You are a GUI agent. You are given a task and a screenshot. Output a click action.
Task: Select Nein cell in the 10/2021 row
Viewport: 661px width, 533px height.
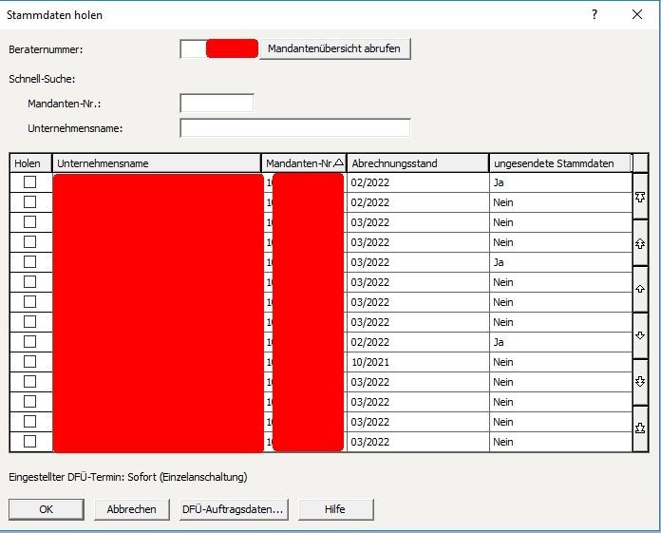560,362
